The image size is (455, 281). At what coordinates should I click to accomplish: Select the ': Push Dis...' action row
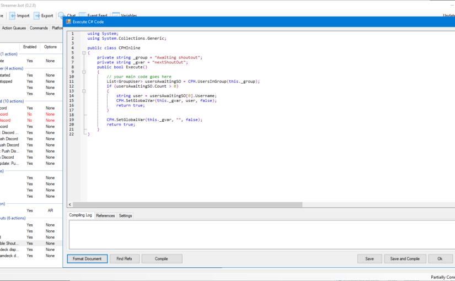31,151
